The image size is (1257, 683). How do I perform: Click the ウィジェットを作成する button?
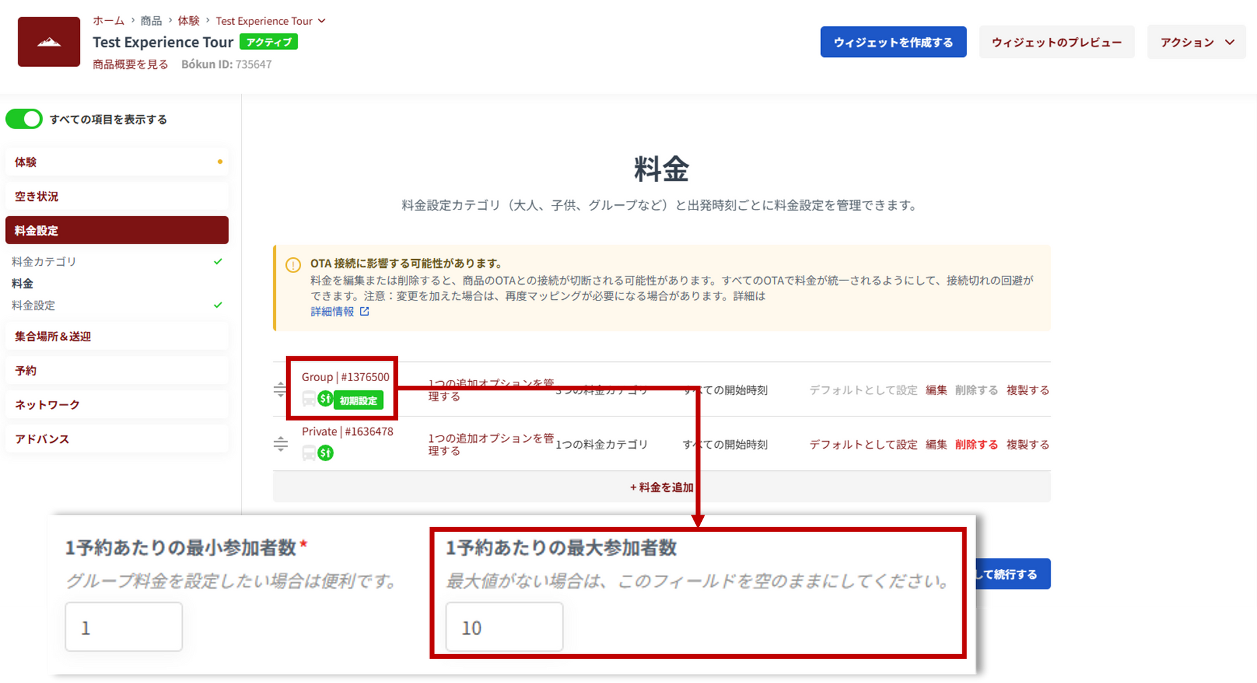pos(893,43)
